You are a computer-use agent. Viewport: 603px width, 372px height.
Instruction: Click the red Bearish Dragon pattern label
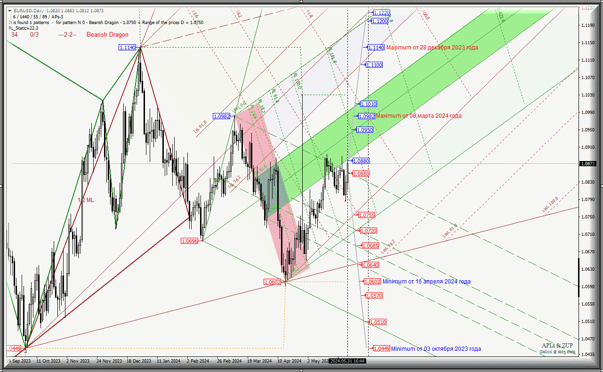coord(107,35)
